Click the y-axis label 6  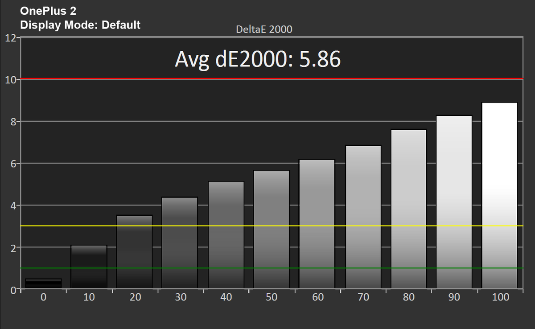[13, 164]
